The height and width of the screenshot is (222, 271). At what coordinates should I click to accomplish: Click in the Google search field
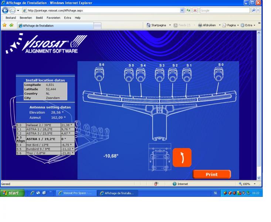coord(226,10)
